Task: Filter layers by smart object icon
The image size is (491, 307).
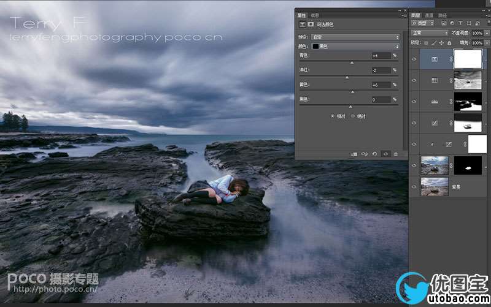Action: pyautogui.click(x=477, y=23)
